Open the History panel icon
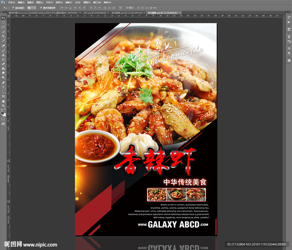292x250 pixels. 289,17
